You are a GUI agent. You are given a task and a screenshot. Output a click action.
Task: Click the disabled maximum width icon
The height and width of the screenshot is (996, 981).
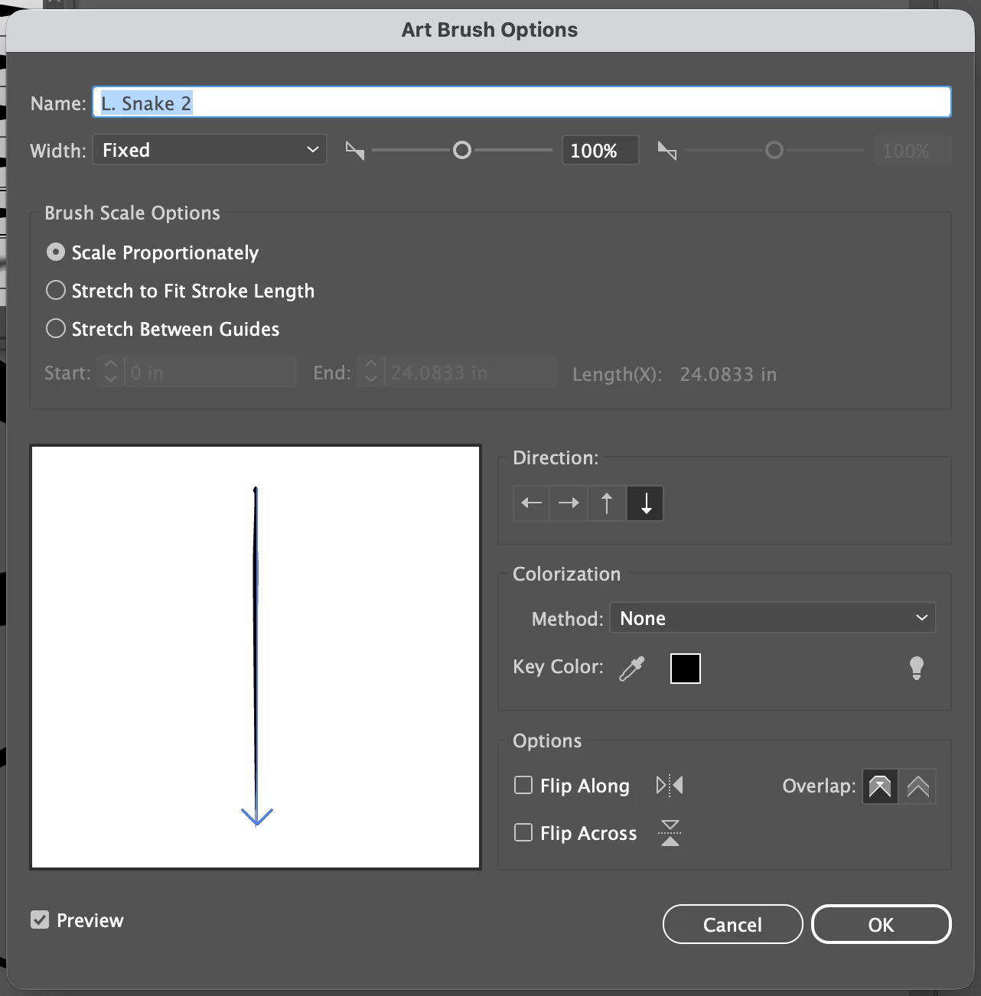[667, 151]
